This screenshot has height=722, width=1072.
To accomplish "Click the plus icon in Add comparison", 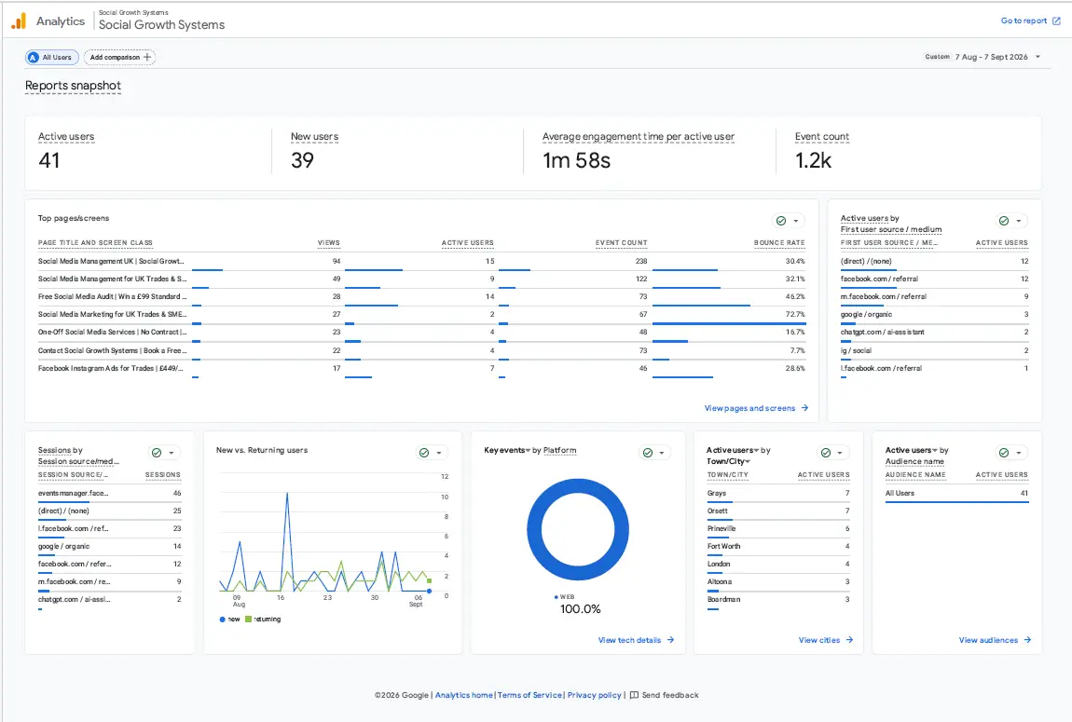I will tap(147, 58).
